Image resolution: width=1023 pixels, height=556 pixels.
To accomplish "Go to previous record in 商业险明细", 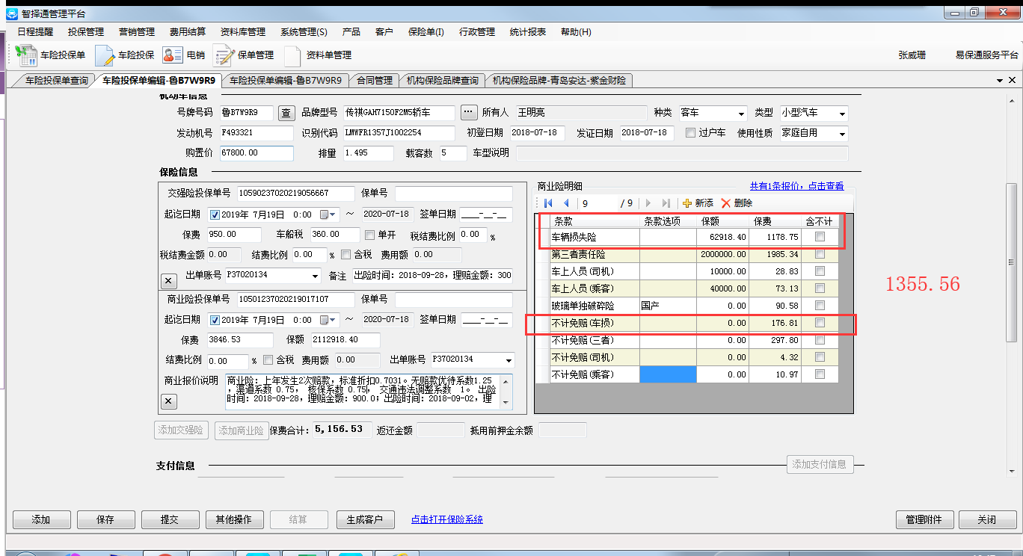I will (566, 203).
